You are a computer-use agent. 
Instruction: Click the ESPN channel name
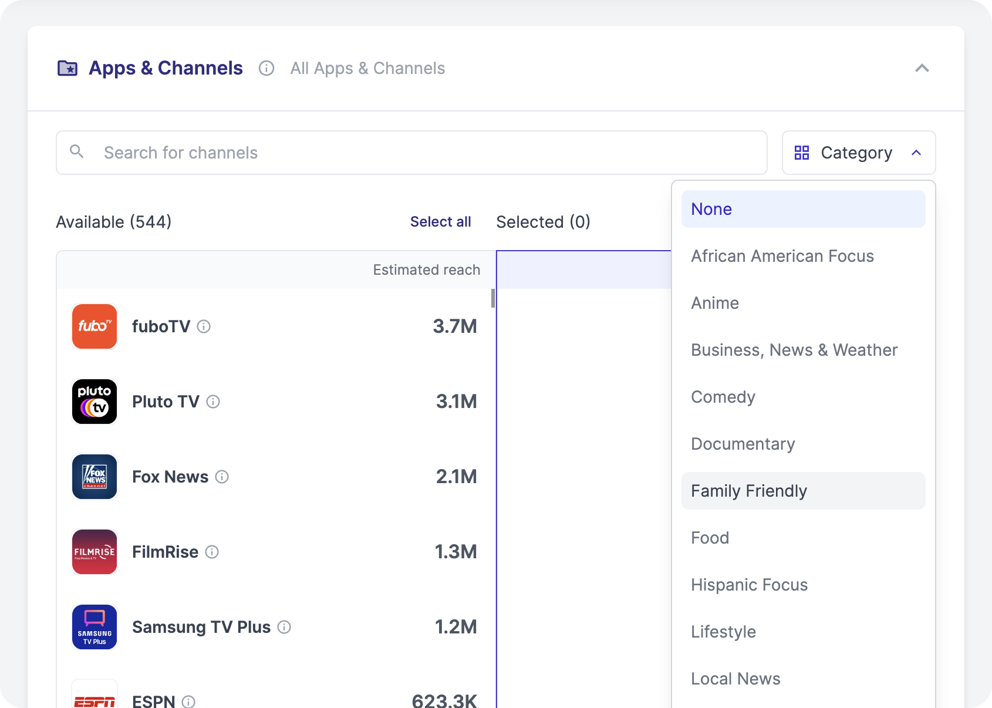pos(154,701)
